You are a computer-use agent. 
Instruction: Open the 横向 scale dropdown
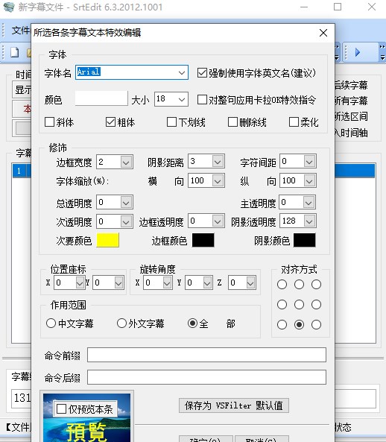click(218, 180)
